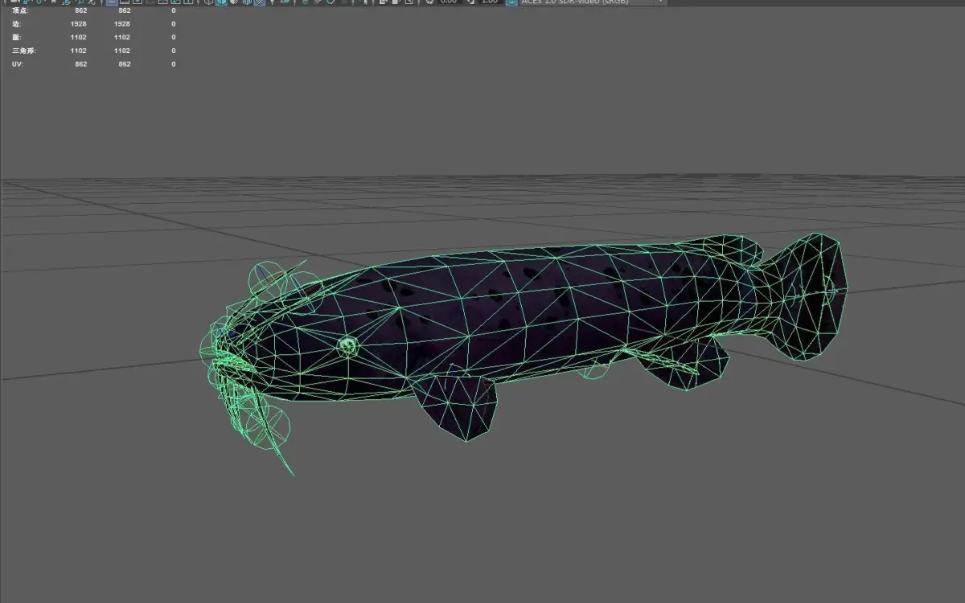Image resolution: width=965 pixels, height=603 pixels.
Task: Toggle textured display in viewport toolbar
Action: [x=259, y=2]
